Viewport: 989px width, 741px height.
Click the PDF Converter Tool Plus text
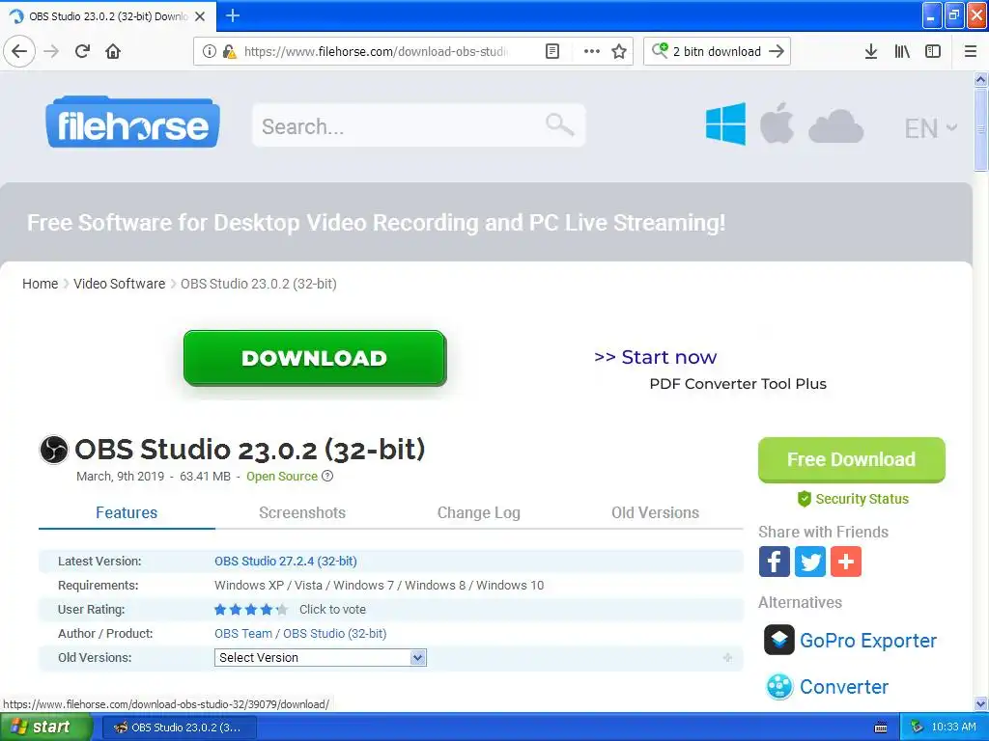point(738,384)
